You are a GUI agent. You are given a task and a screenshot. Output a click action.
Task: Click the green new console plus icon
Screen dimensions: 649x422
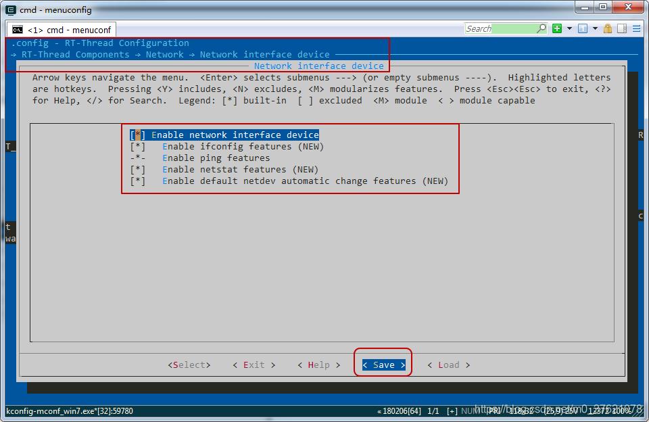coord(557,28)
